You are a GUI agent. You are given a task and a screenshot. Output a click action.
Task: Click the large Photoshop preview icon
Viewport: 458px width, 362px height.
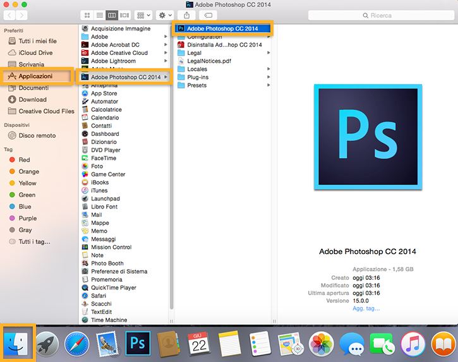pyautogui.click(x=368, y=137)
